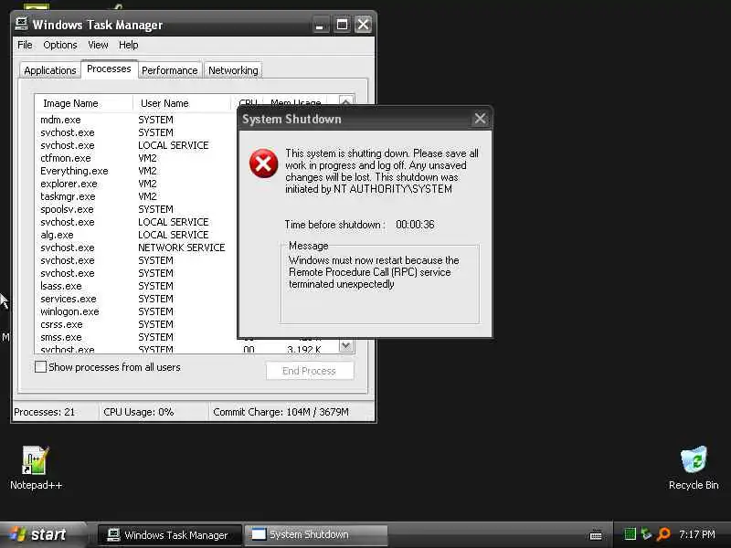Click the green CPU usage tray icon

click(x=630, y=534)
